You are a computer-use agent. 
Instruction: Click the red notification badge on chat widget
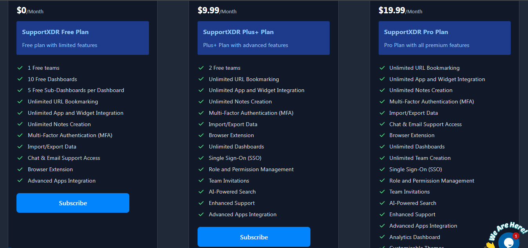click(516, 236)
